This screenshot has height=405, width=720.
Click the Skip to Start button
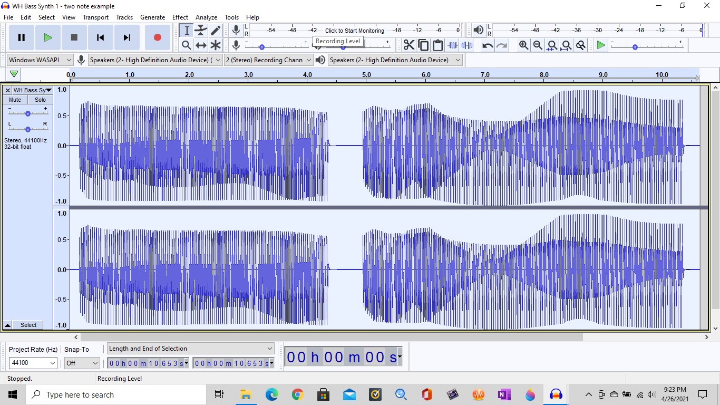[100, 37]
